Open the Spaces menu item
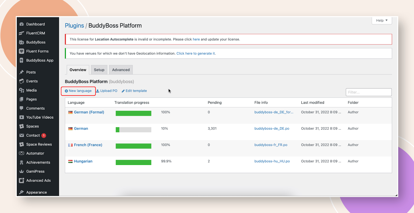The image size is (414, 213). pyautogui.click(x=32, y=127)
